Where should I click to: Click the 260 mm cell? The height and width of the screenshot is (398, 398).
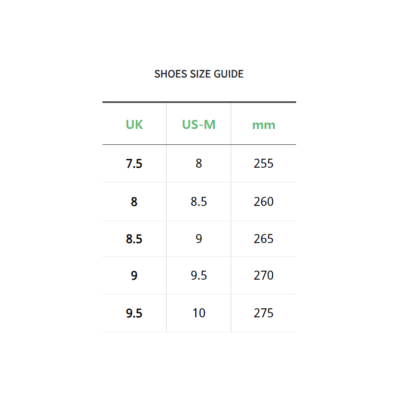[x=264, y=202]
